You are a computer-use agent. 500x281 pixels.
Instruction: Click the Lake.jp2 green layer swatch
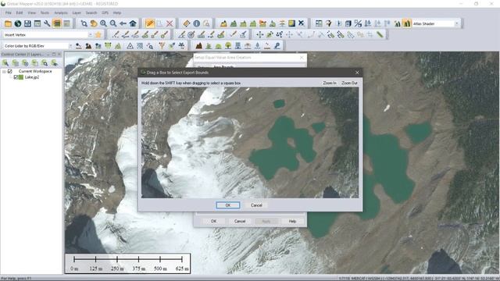tap(21, 77)
